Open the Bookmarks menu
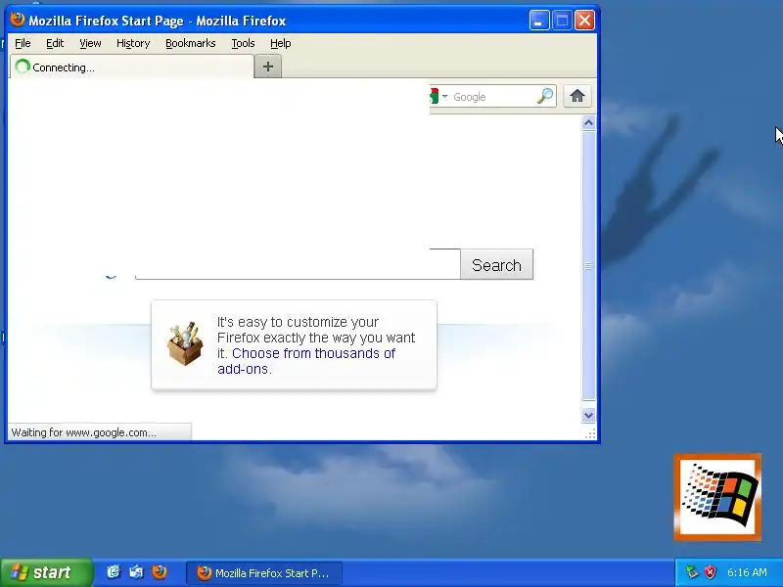Image resolution: width=783 pixels, height=587 pixels. (x=190, y=43)
